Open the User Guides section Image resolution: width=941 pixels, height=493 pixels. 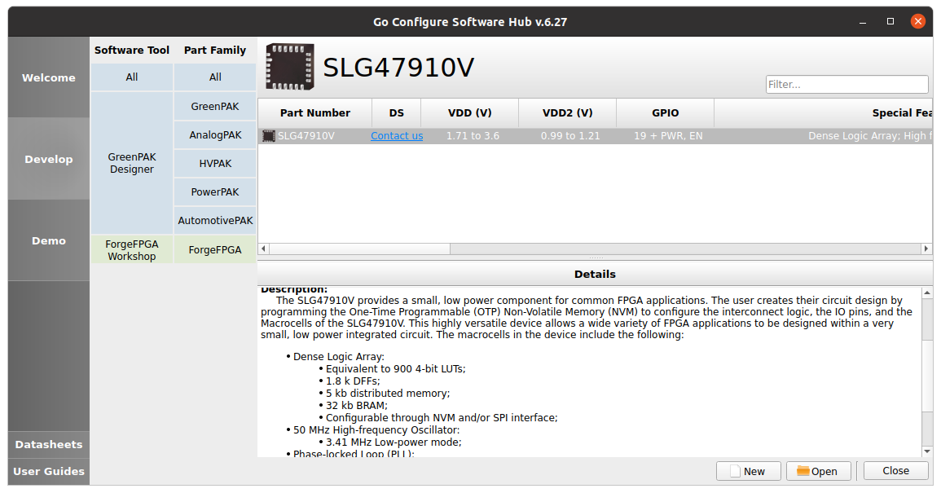[x=49, y=472]
